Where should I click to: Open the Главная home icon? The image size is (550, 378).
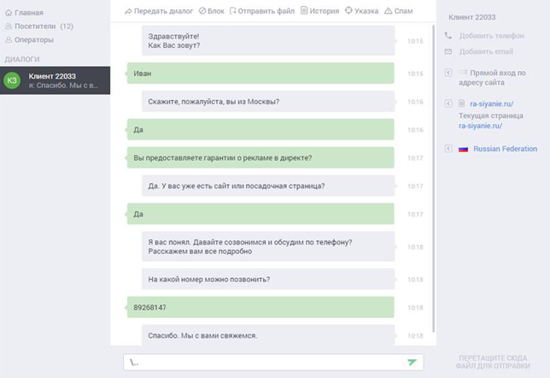(9, 13)
